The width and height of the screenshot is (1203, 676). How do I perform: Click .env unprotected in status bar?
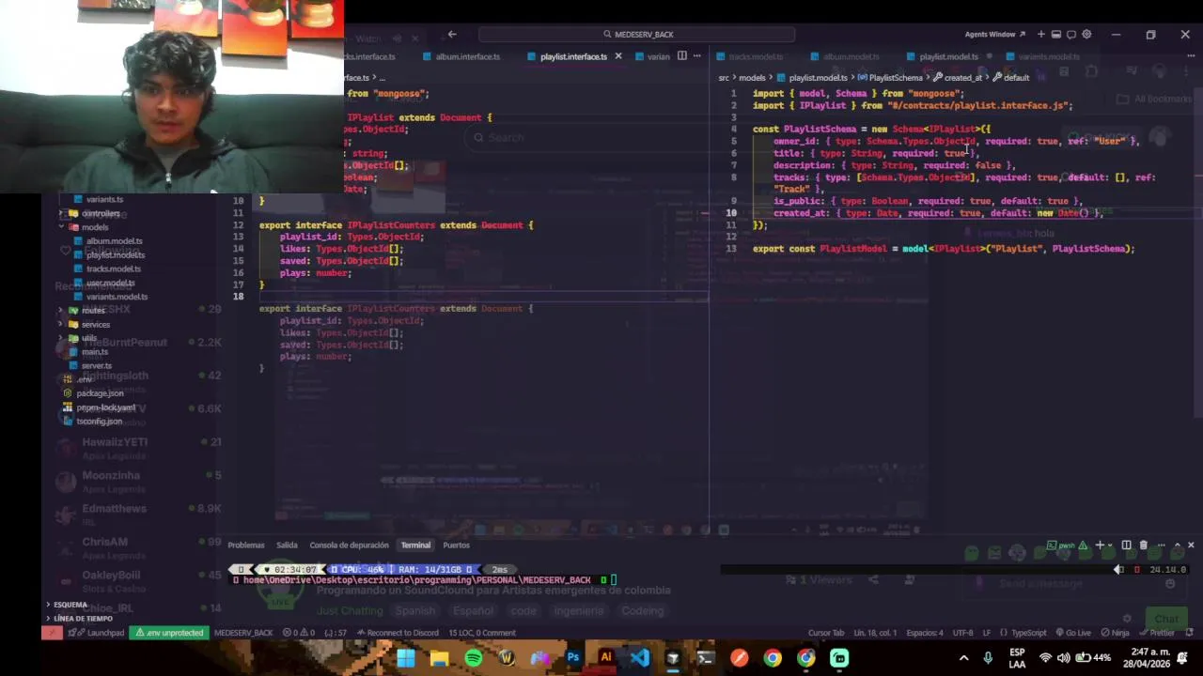[170, 633]
